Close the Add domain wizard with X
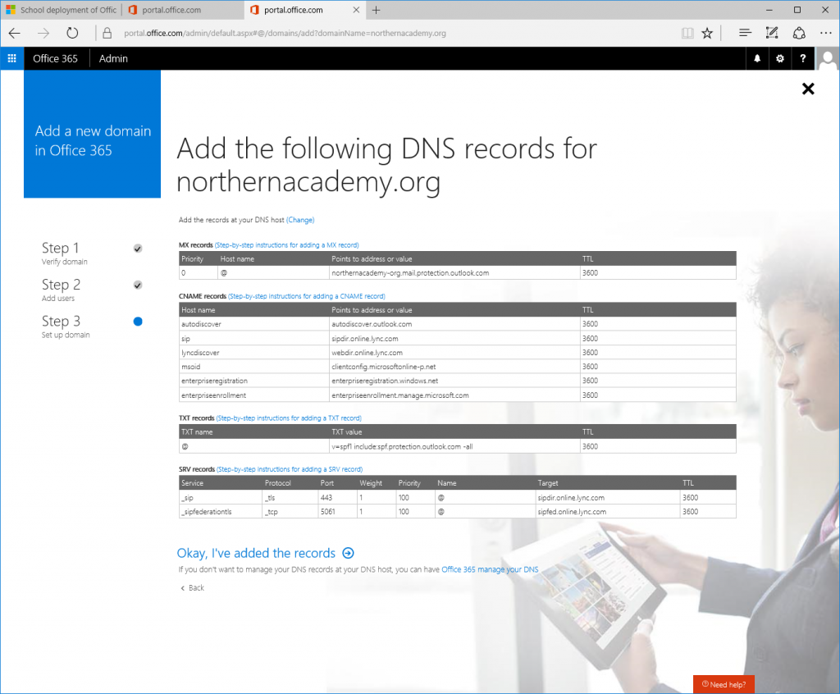The height and width of the screenshot is (694, 840). click(x=808, y=89)
